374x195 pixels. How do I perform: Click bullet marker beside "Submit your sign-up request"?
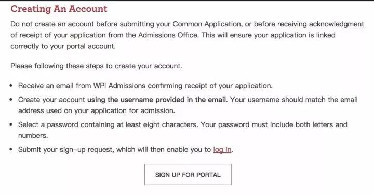11,150
